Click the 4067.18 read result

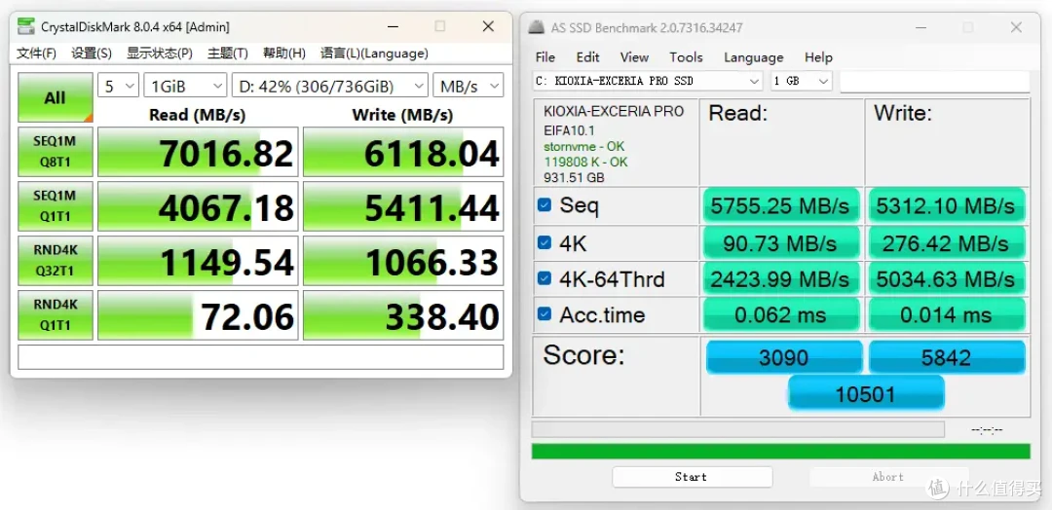(198, 205)
